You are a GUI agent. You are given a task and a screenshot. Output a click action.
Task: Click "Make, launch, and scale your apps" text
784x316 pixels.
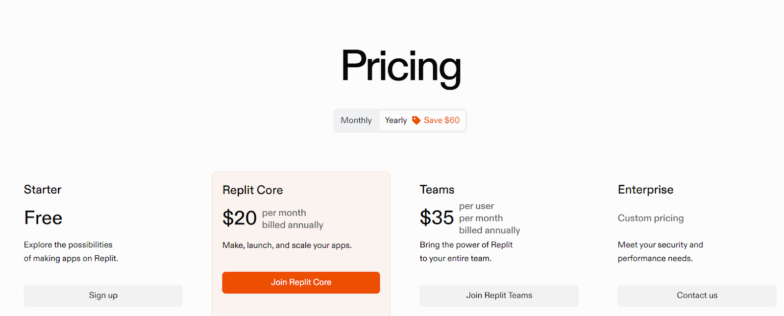287,245
